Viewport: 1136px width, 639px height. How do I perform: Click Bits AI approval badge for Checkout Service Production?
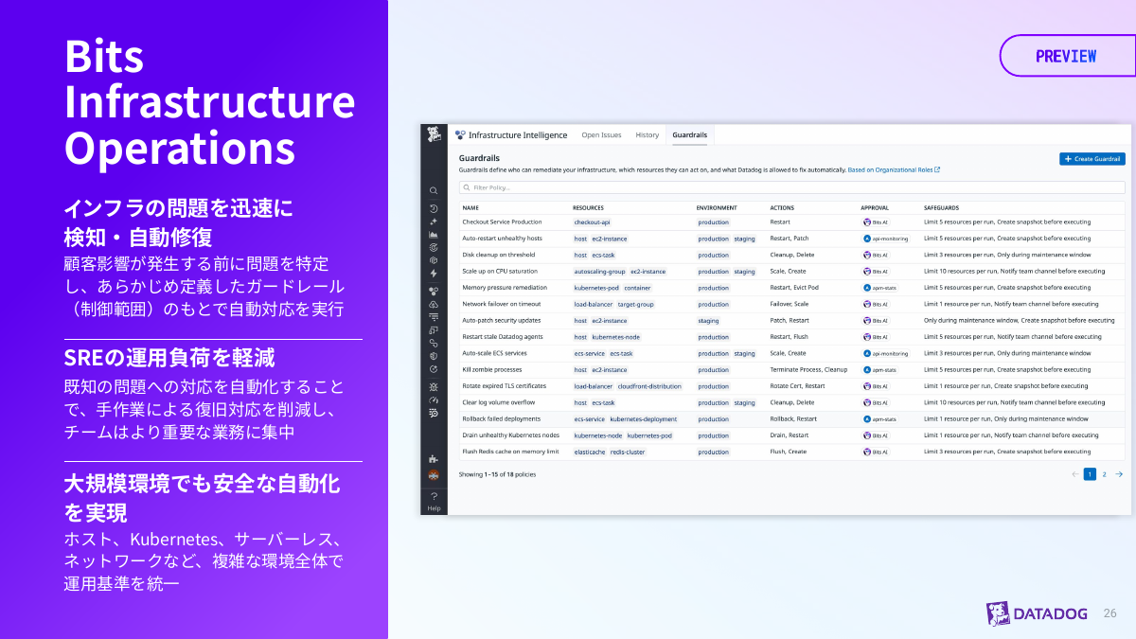(876, 222)
